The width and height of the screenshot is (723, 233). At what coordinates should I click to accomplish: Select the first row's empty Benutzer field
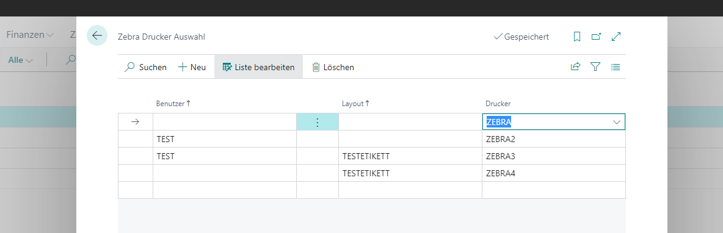pyautogui.click(x=225, y=122)
